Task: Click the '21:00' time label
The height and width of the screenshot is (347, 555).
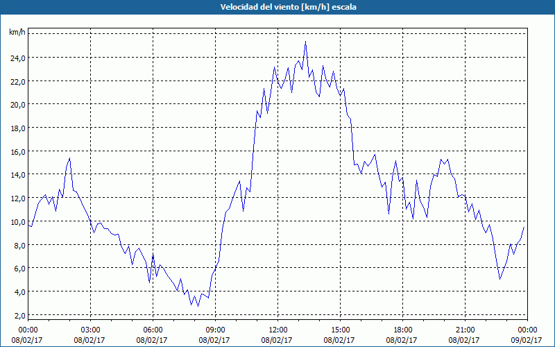Action: click(465, 330)
